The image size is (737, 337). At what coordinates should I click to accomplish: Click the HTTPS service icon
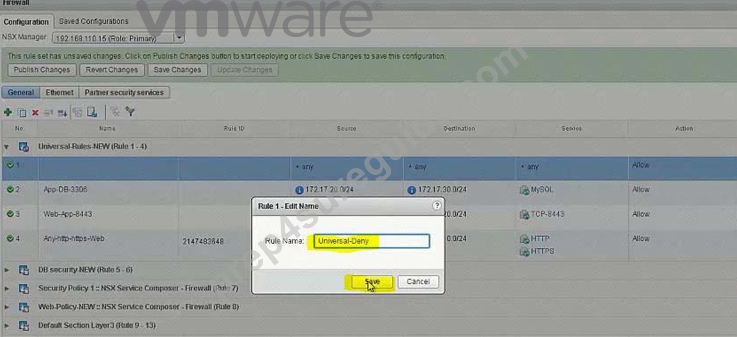point(524,252)
